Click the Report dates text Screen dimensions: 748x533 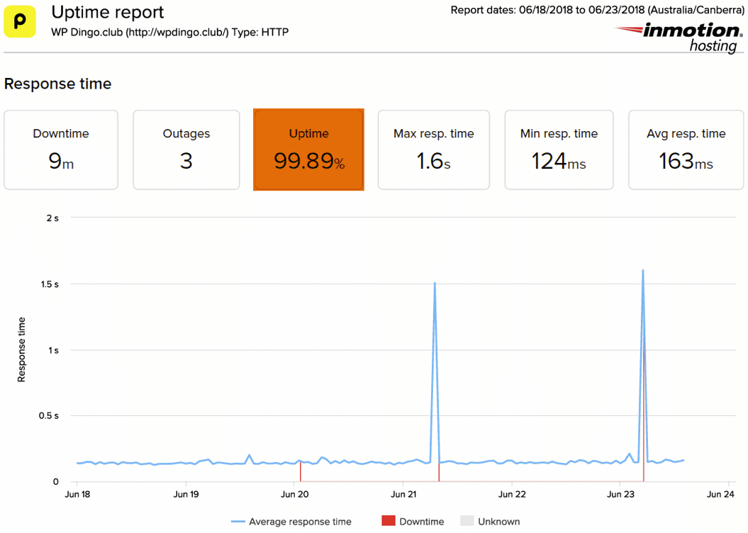(598, 10)
